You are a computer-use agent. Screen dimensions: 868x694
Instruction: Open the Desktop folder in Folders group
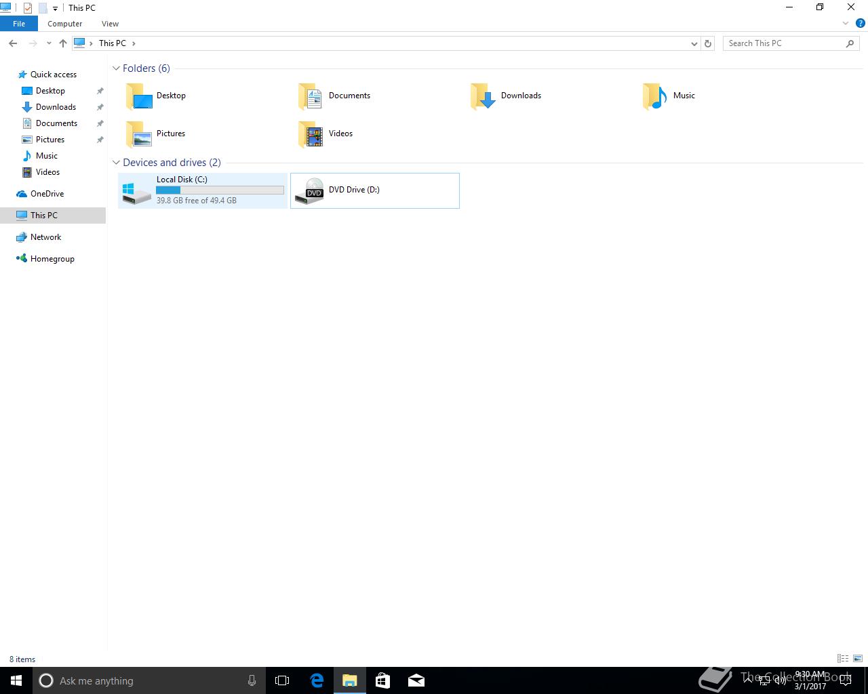[x=156, y=96]
